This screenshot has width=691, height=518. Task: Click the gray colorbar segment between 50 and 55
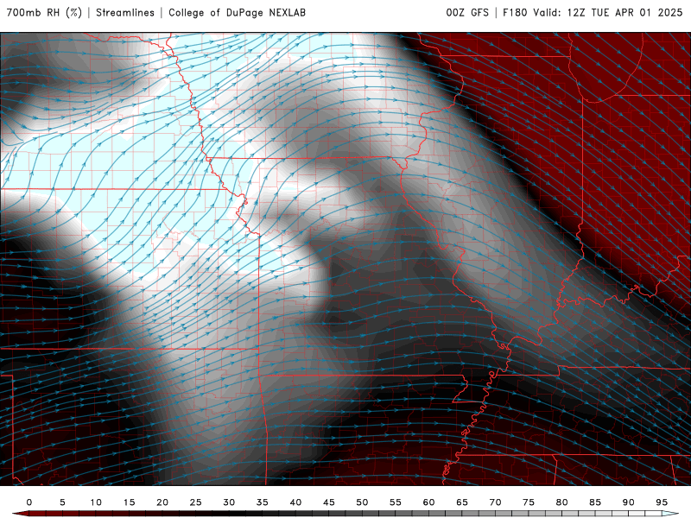(379, 514)
